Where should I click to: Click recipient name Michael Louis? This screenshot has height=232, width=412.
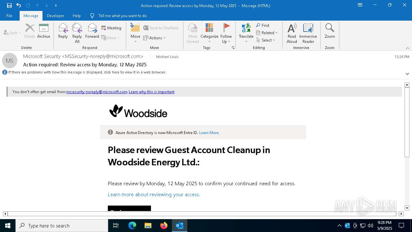[x=167, y=57]
